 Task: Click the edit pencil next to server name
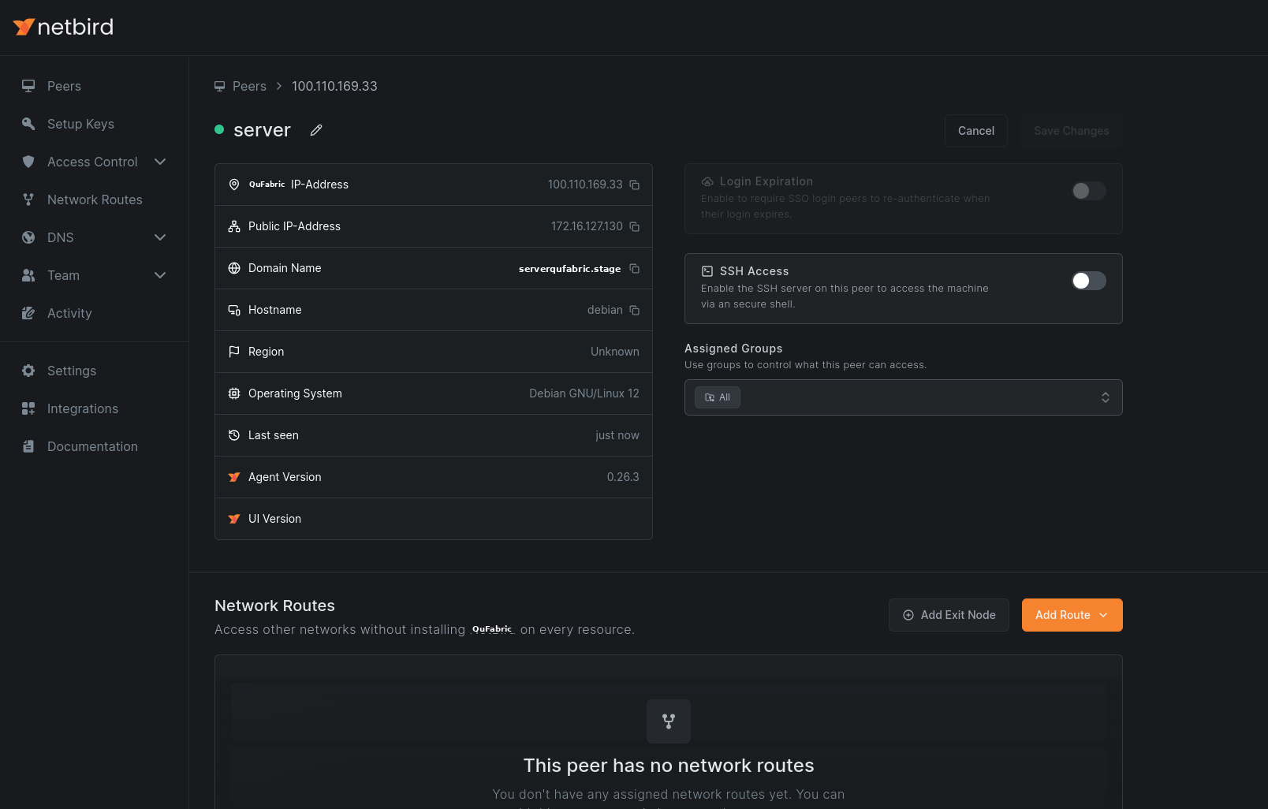pyautogui.click(x=316, y=129)
